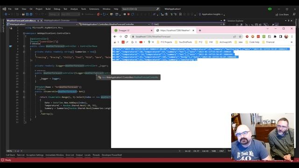Open the Financial bookmark folder

(x=269, y=42)
